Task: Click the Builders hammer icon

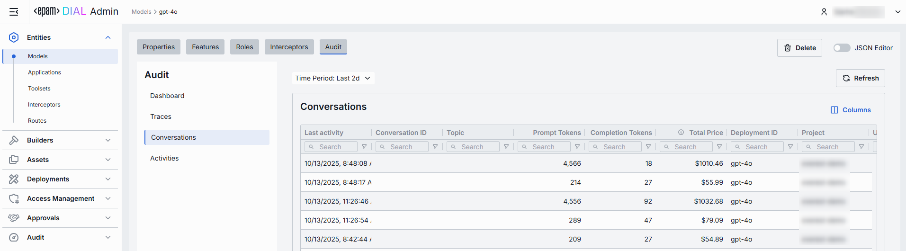Action: pyautogui.click(x=14, y=140)
